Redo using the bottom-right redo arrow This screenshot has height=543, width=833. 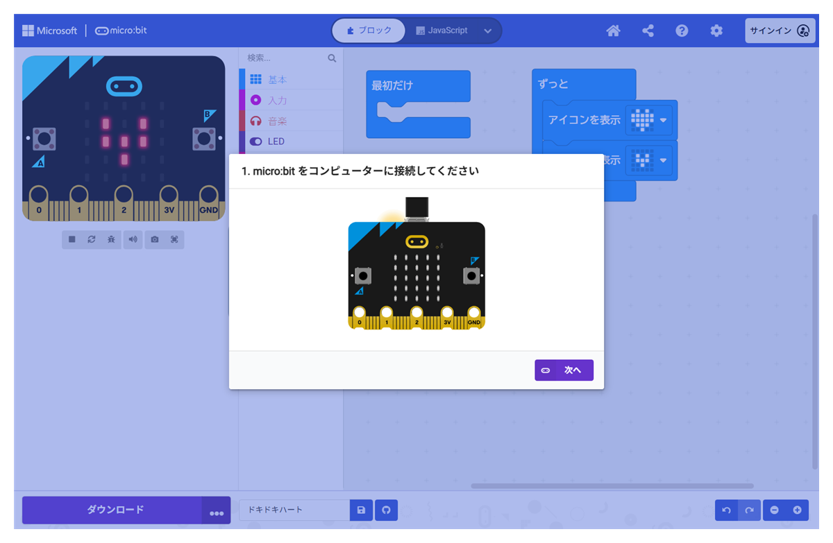point(749,510)
